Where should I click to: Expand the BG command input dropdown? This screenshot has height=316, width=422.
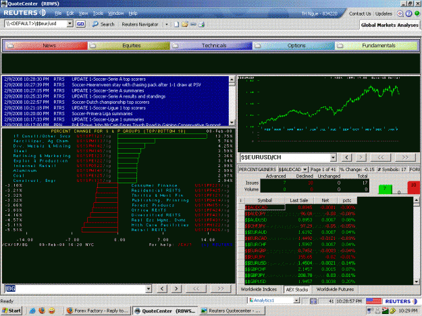[149, 289]
